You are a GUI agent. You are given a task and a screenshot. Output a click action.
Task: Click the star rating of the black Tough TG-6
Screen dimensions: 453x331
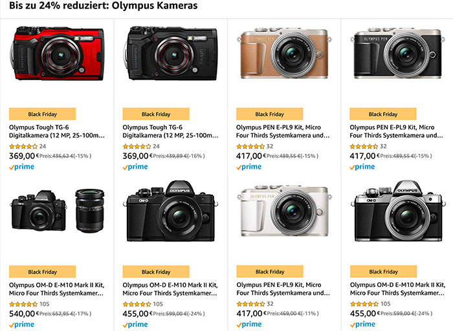137,147
